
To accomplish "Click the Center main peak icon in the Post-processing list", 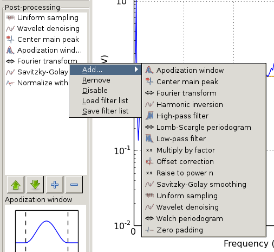I will point(10,40).
